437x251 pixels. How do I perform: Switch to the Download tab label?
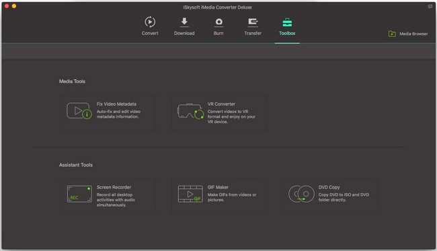point(184,33)
